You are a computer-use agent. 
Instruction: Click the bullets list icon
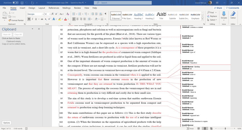pos(74,14)
